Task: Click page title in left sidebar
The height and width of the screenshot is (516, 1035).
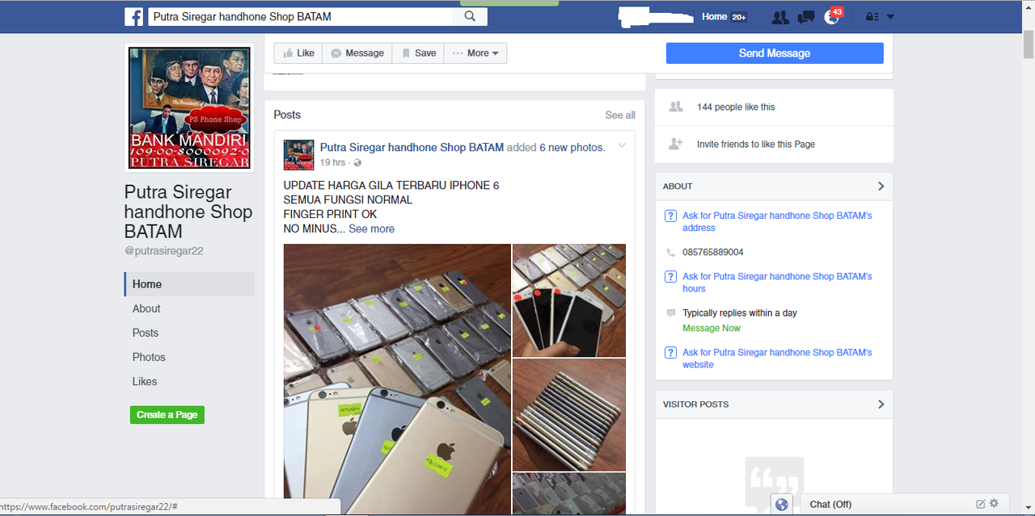Action: pyautogui.click(x=188, y=212)
